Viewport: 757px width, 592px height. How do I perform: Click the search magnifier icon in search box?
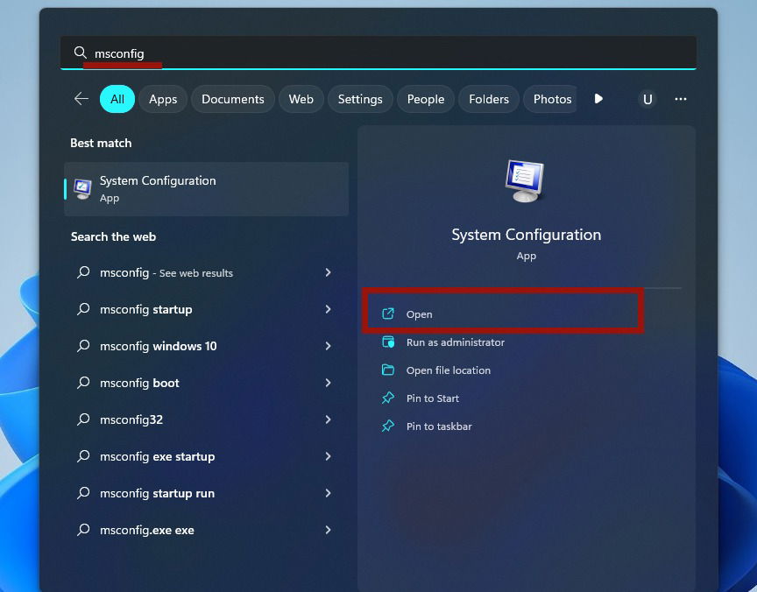tap(80, 53)
